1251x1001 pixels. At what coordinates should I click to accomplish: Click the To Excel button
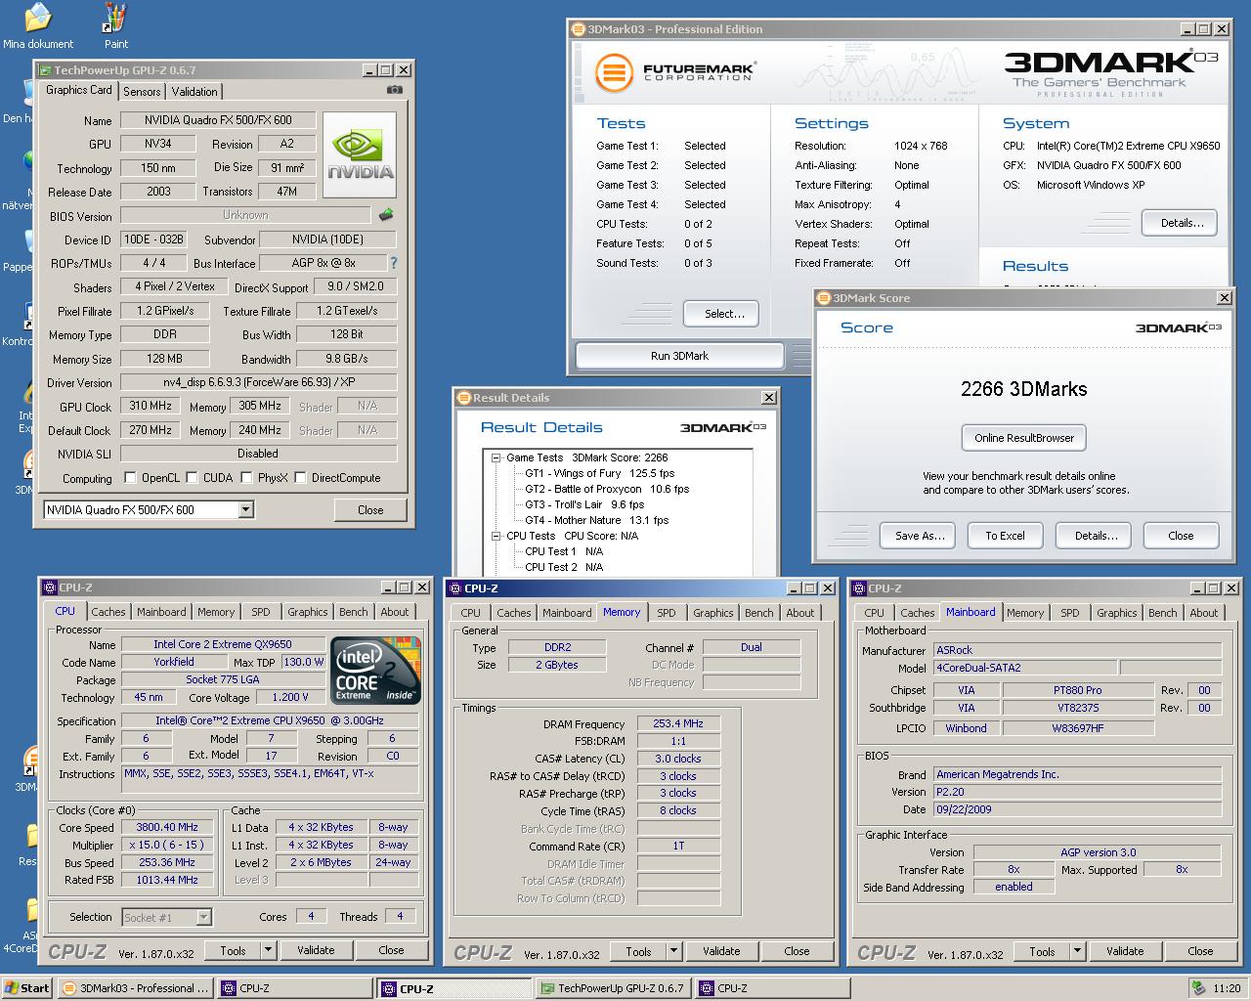1005,536
